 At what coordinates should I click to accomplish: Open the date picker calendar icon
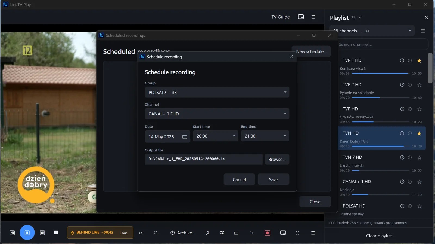click(185, 137)
